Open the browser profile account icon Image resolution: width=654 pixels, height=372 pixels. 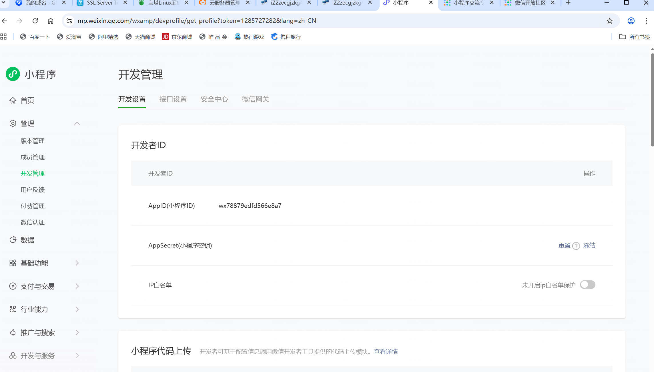coord(631,21)
